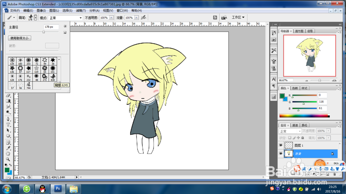Choose the bubble brush preset 272
This screenshot has width=346, height=194.
[x=45, y=77]
